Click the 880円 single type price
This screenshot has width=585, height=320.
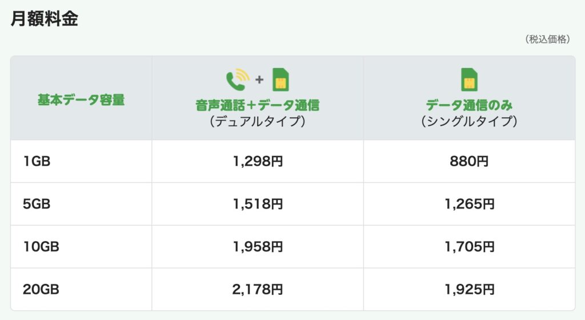(x=469, y=162)
